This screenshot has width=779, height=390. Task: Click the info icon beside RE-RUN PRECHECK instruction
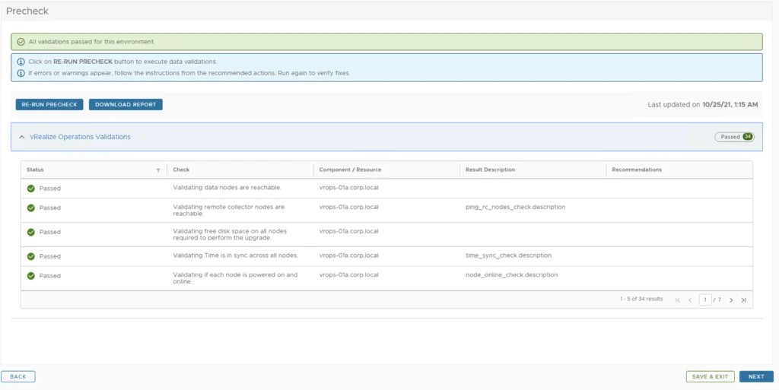pyautogui.click(x=21, y=62)
